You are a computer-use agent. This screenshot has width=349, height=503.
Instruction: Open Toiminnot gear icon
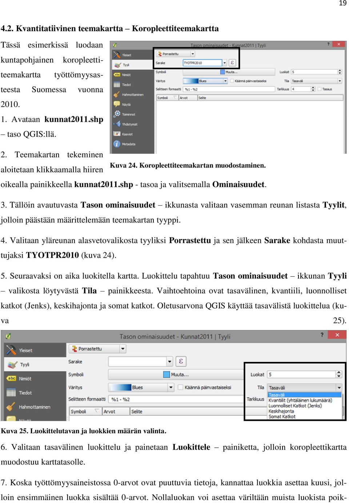[117, 114]
